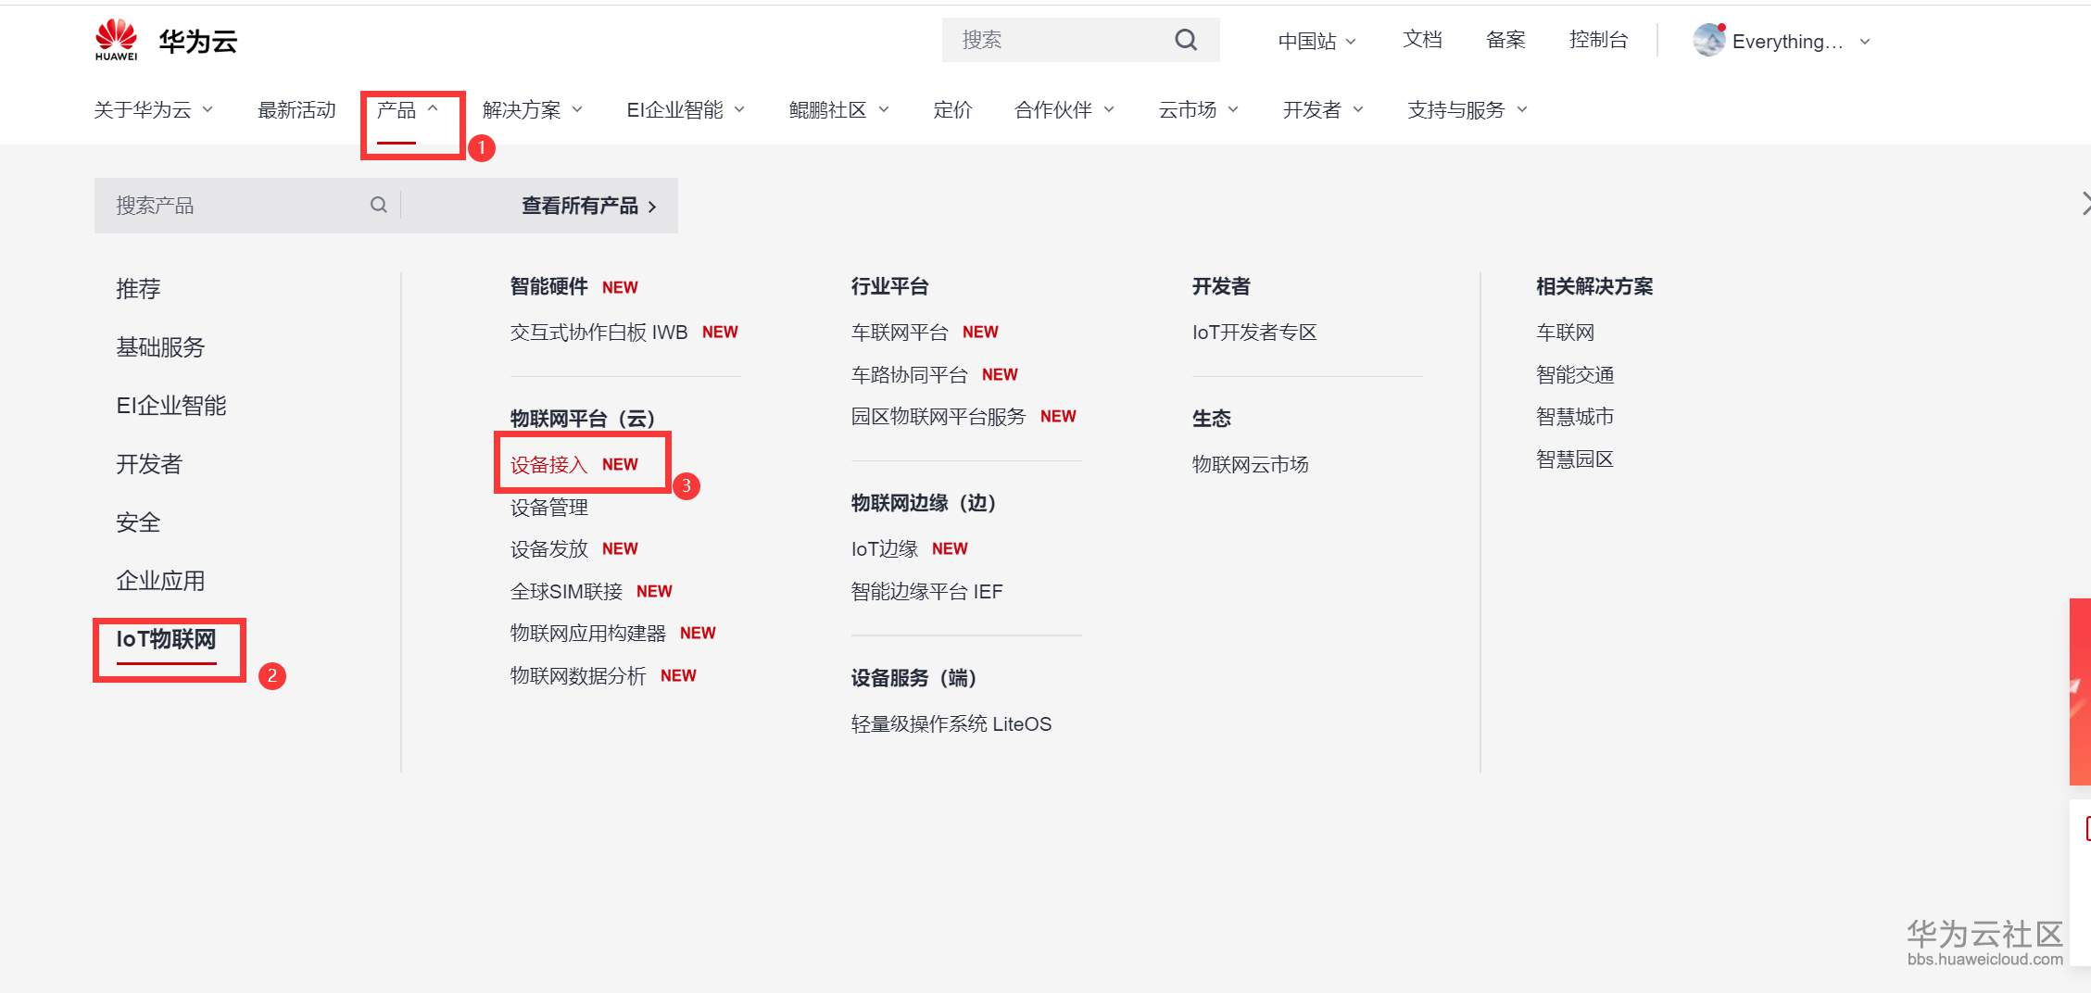Select the IoT物联网 category in sidebar

click(168, 638)
